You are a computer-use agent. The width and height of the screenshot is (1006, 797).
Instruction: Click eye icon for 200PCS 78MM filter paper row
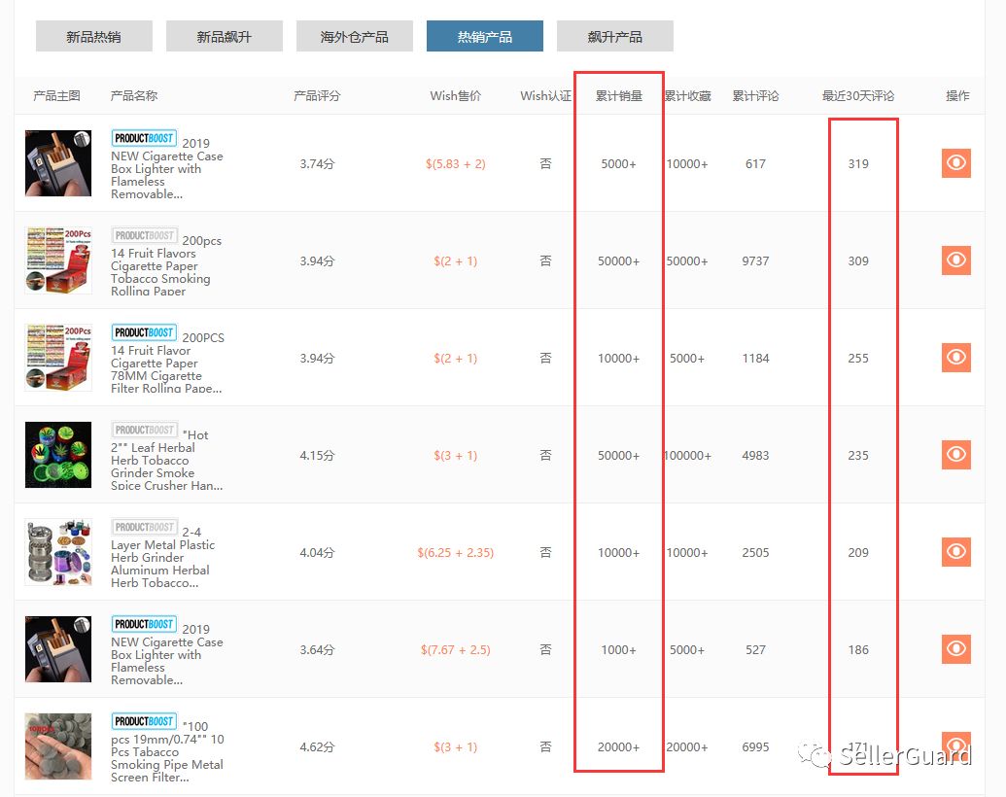(956, 358)
